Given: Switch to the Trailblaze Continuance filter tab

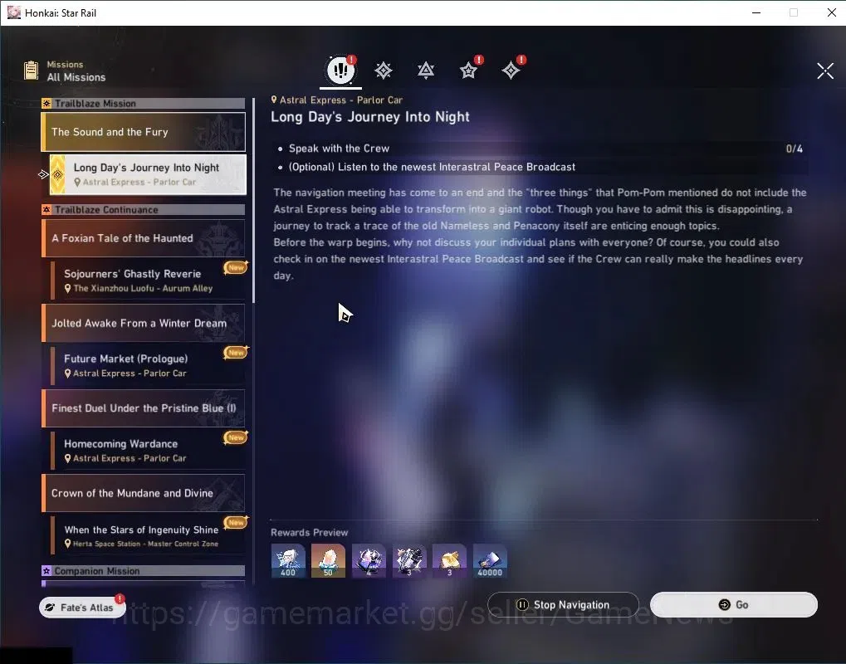Looking at the screenshot, I should pos(426,70).
